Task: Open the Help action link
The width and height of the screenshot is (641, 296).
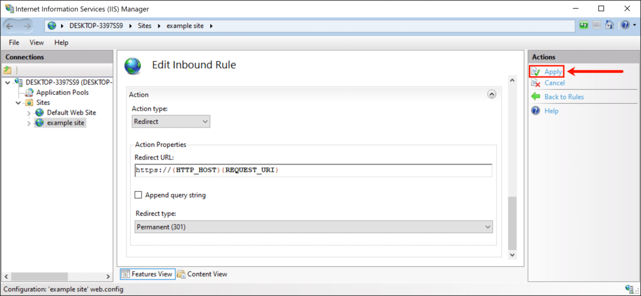Action: tap(551, 111)
